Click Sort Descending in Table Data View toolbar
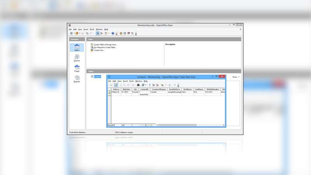This screenshot has height=175, width=311. click(x=157, y=85)
